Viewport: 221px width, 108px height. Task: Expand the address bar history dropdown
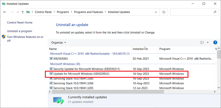point(156,12)
